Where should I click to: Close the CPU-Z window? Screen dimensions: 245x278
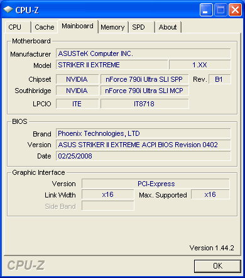tap(235, 10)
